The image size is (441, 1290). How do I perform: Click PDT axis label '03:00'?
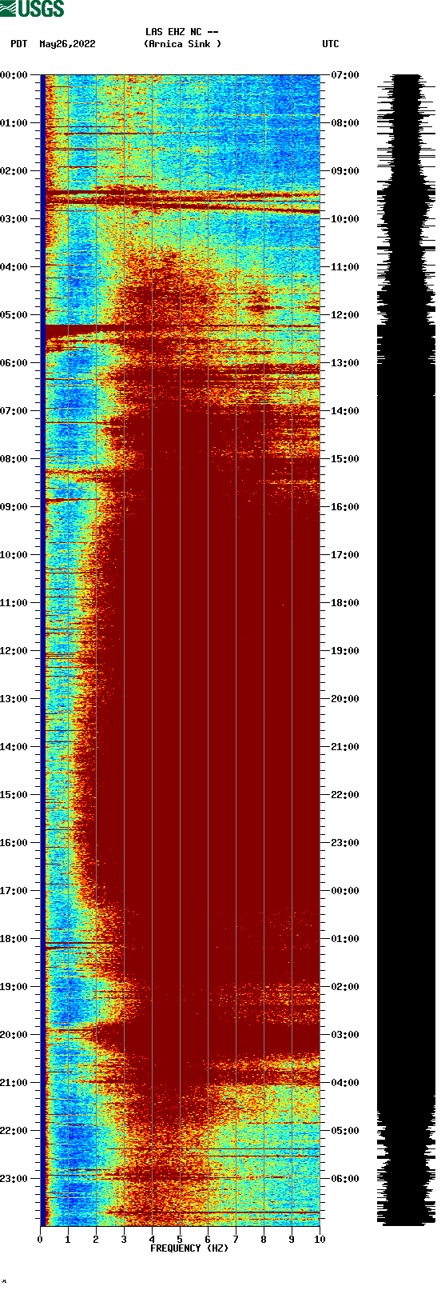[14, 219]
